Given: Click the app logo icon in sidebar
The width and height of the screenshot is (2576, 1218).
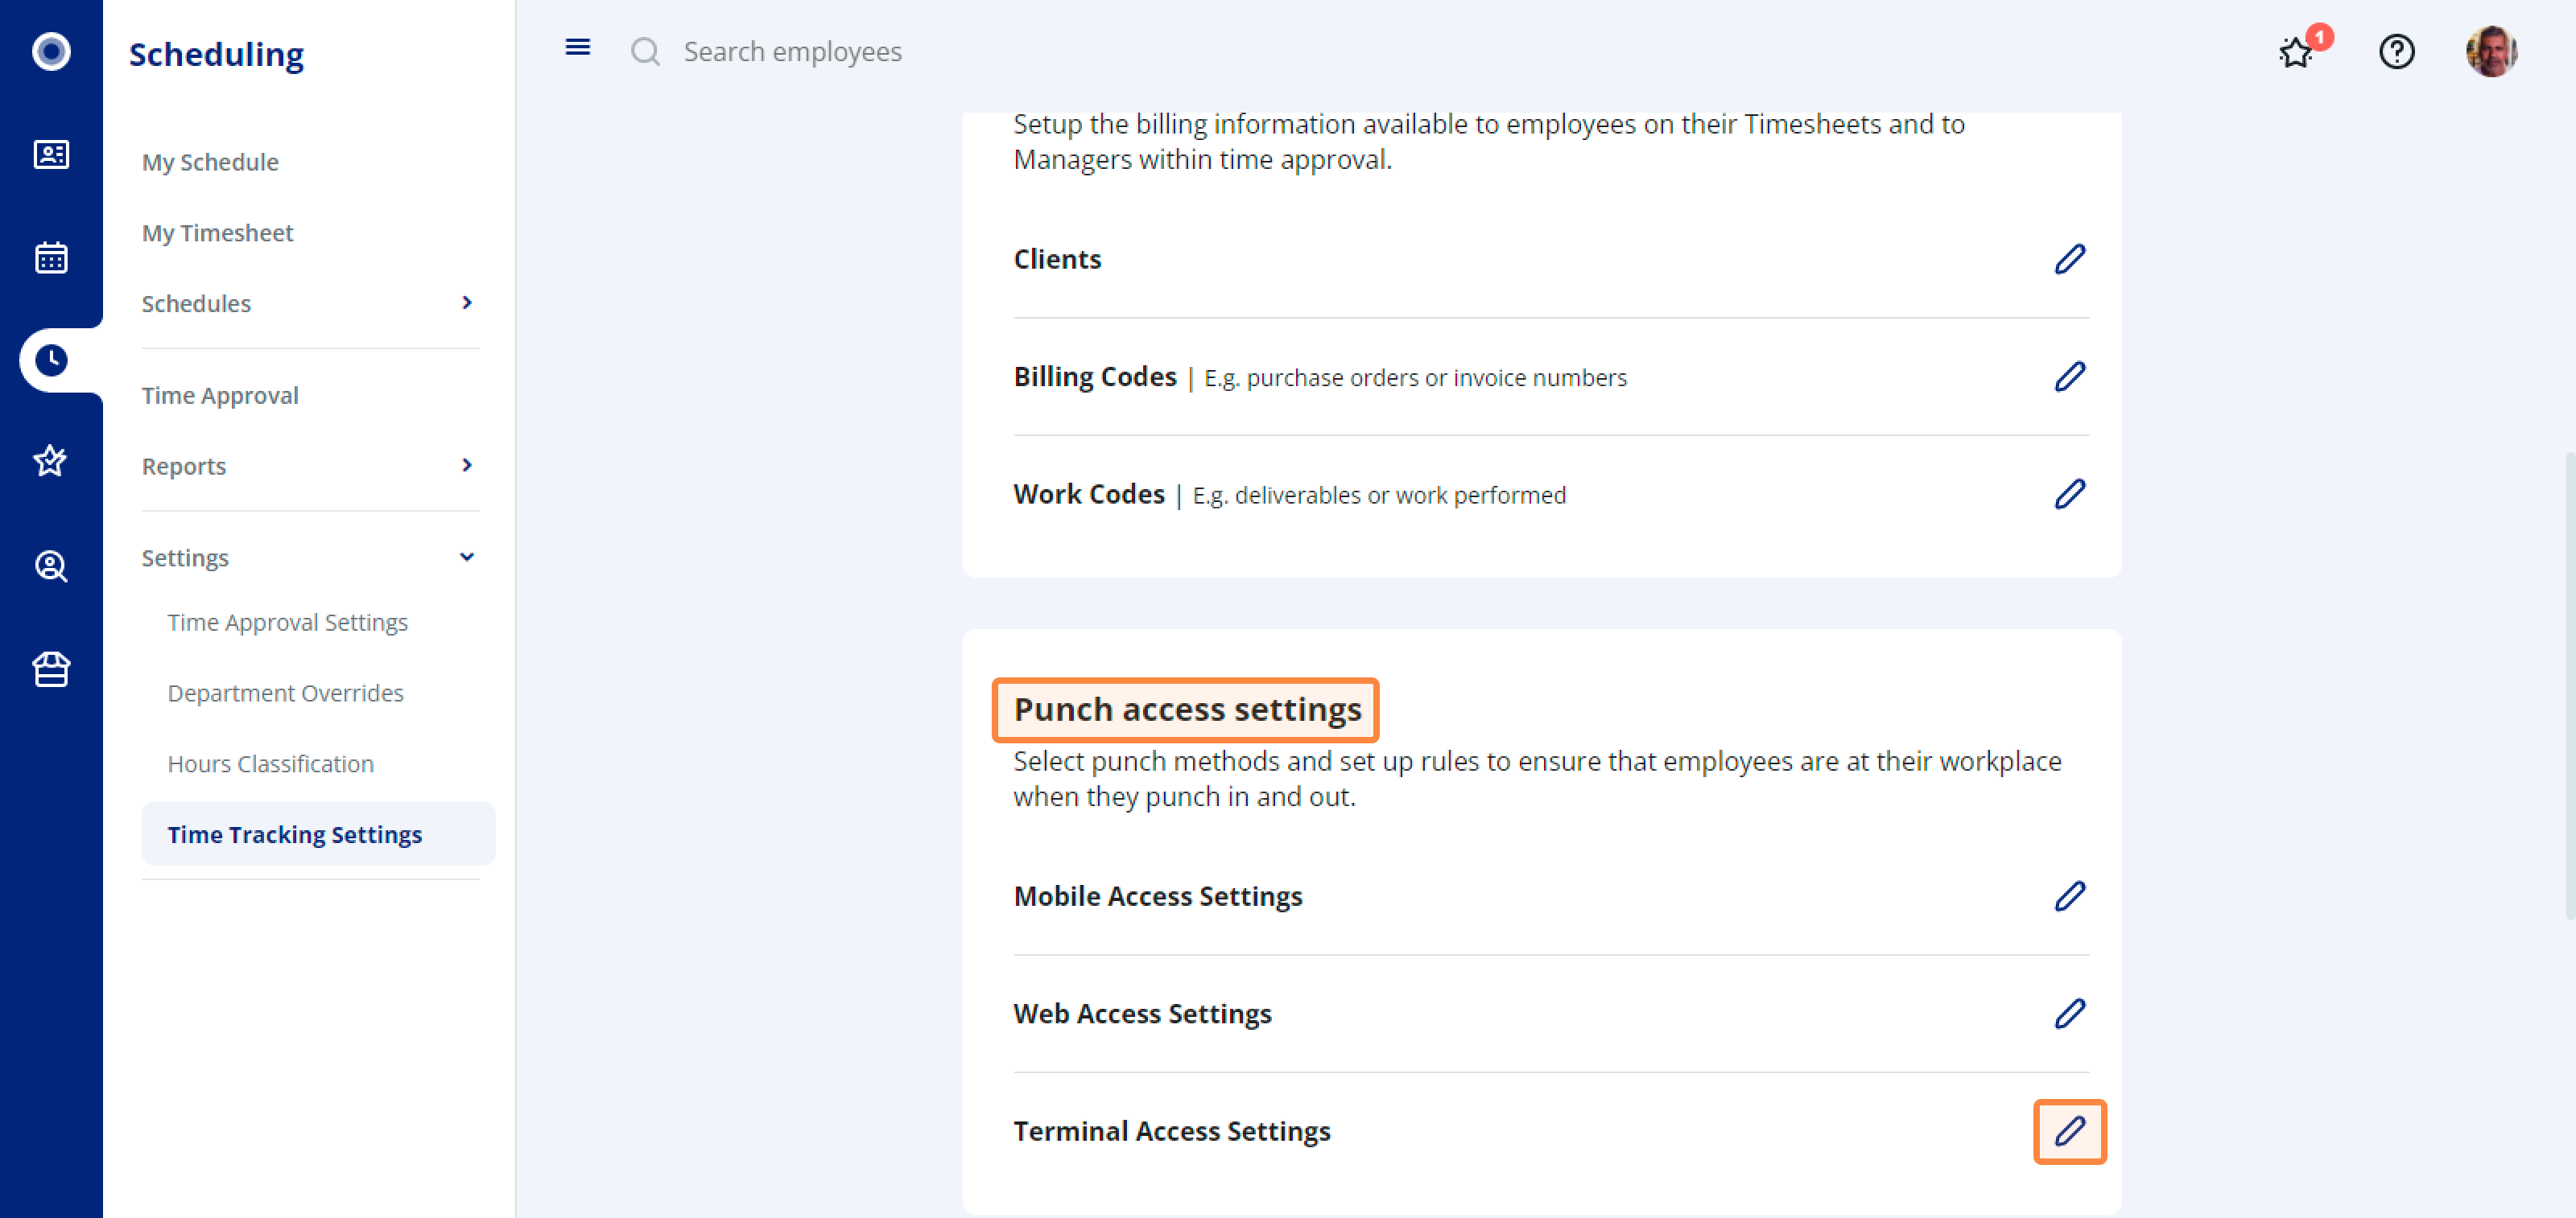Looking at the screenshot, I should tap(51, 51).
